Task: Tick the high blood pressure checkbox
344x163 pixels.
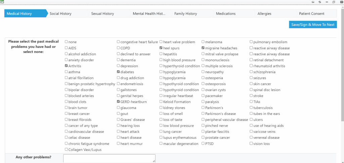Action: (161, 60)
